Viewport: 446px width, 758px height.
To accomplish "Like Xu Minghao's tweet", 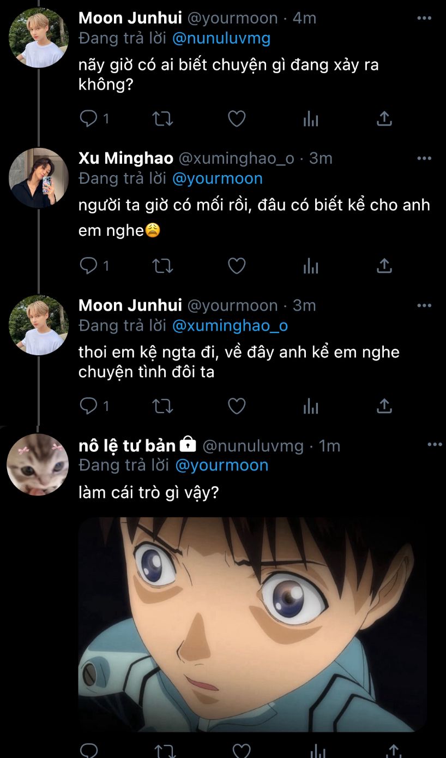I will tap(236, 266).
